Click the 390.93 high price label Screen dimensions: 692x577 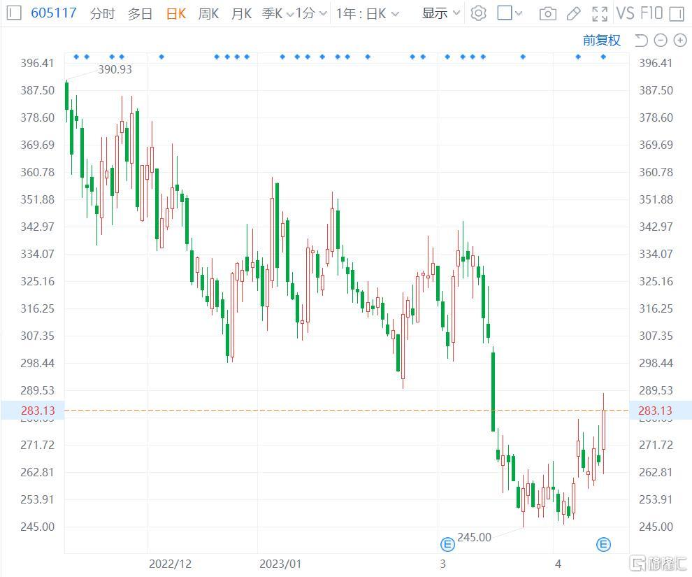coord(115,69)
